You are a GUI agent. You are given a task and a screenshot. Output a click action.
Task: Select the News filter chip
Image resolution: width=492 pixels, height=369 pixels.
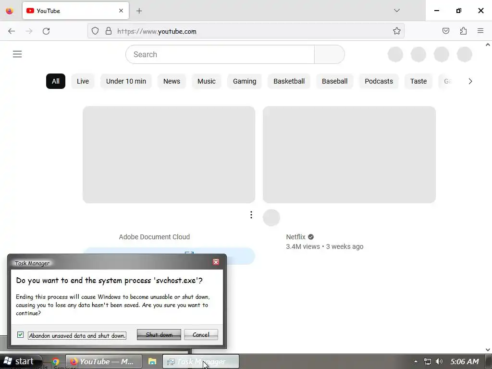coord(172,81)
